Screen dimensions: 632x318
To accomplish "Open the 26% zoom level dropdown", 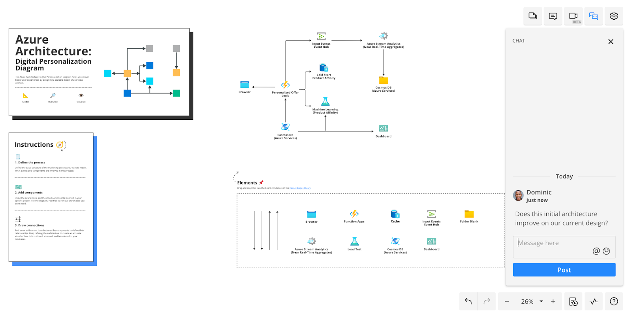I will [532, 301].
